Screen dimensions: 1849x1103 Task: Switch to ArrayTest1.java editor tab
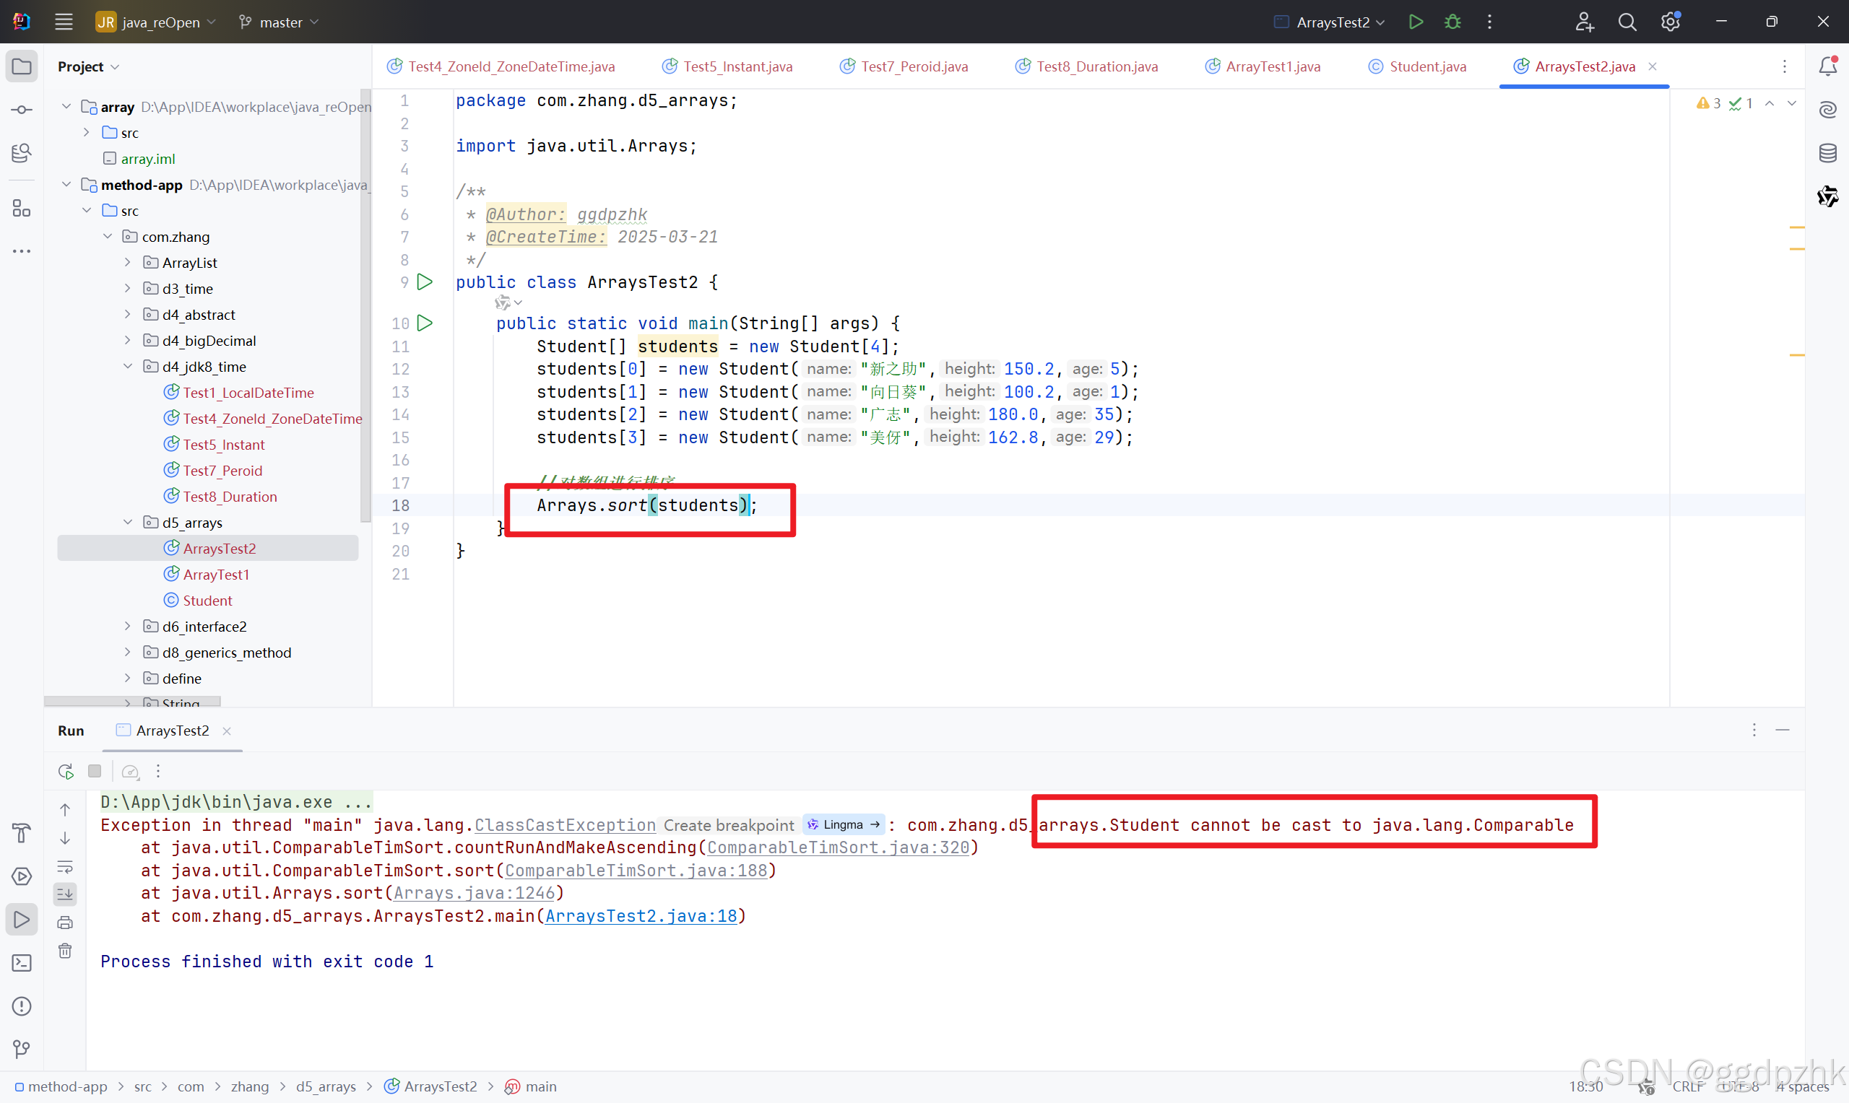tap(1272, 66)
